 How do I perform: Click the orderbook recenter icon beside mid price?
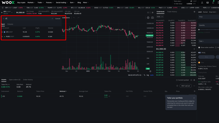pos(194,49)
